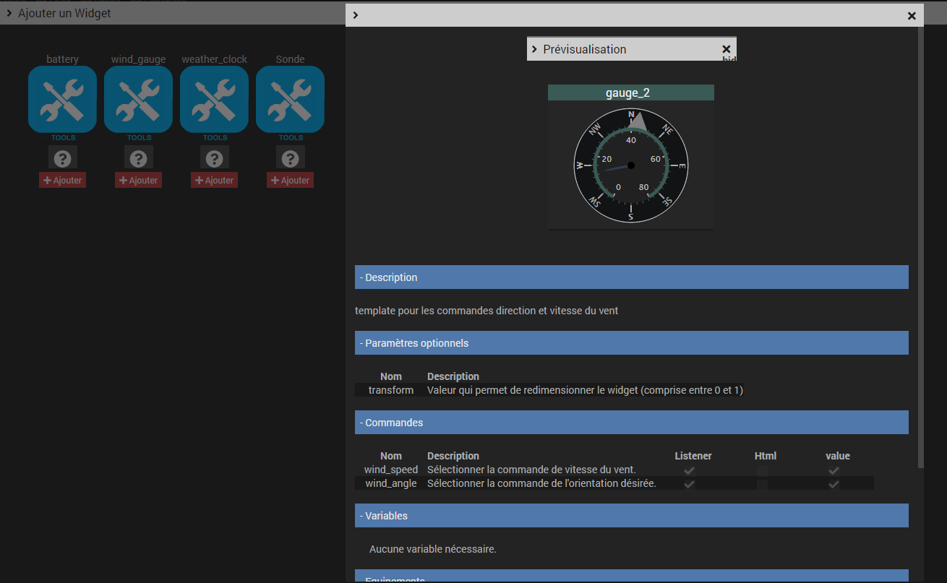Toggle value checkbox for wind_speed
Viewport: 947px width, 583px height.
point(834,470)
